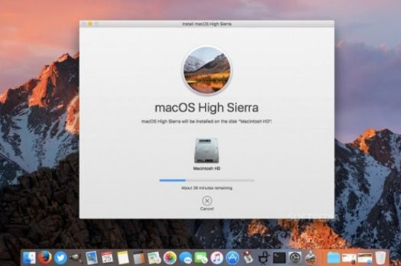Launch Firefox from the dock

click(x=45, y=258)
